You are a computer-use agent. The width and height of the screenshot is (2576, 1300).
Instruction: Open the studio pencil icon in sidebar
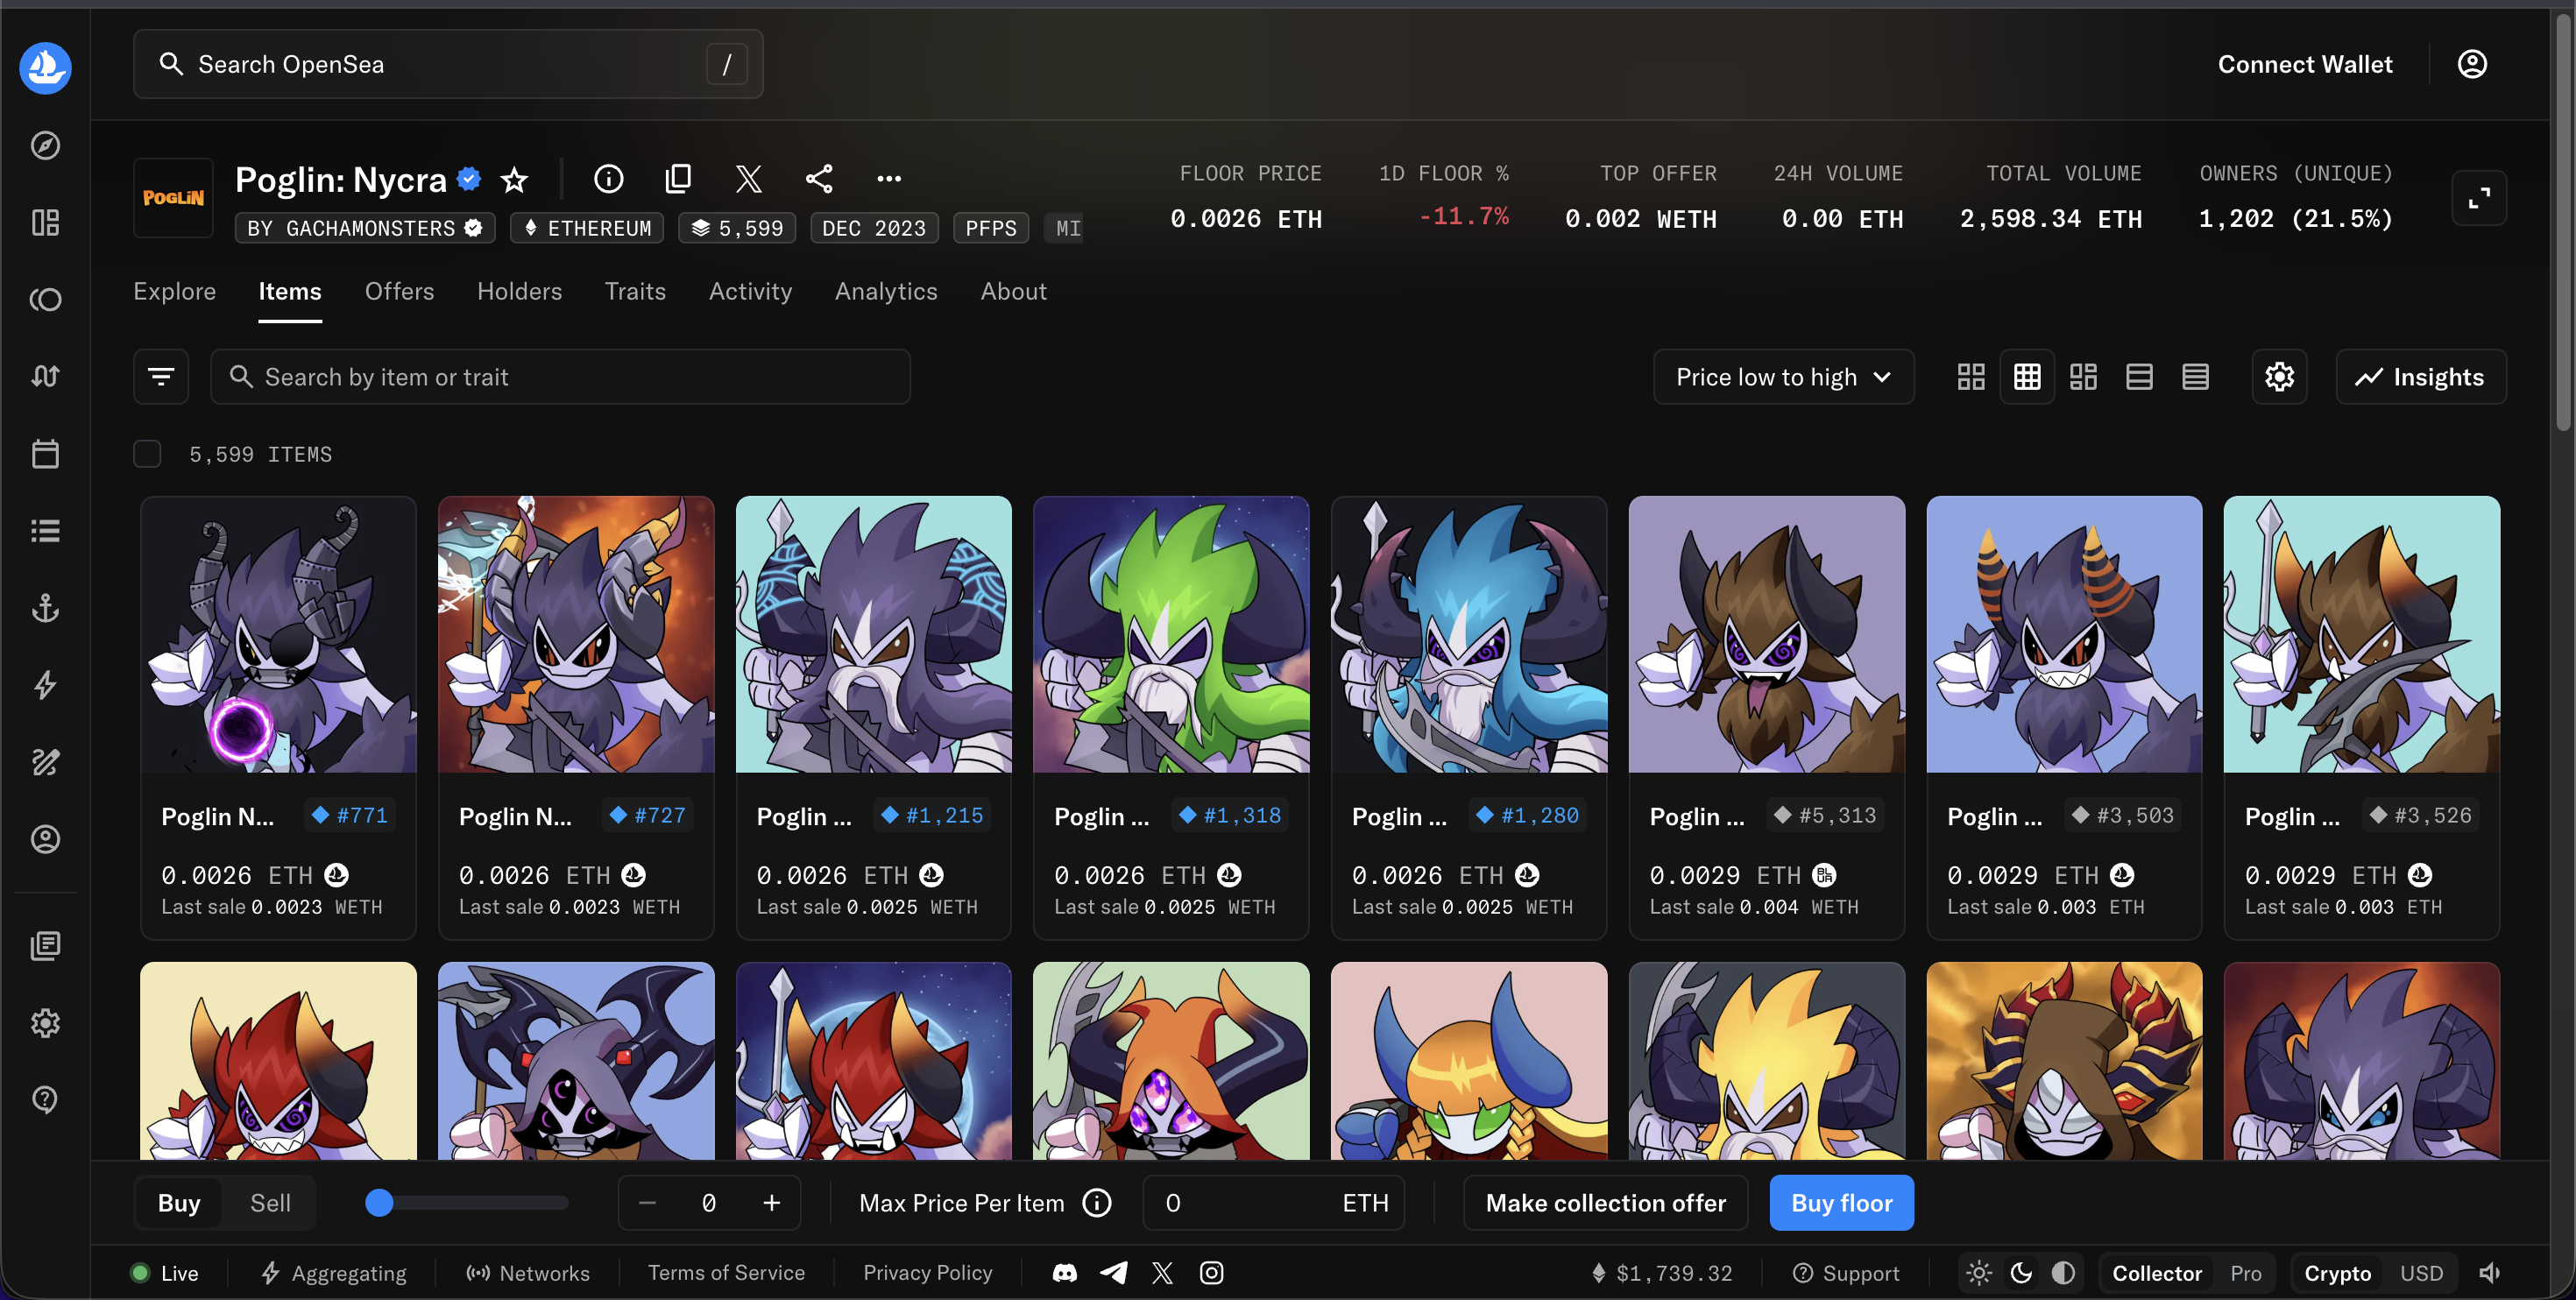[x=45, y=762]
